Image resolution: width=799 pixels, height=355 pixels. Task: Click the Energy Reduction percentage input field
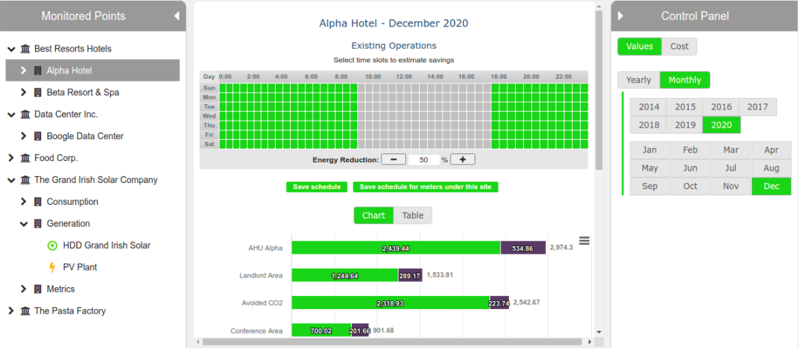(x=424, y=160)
